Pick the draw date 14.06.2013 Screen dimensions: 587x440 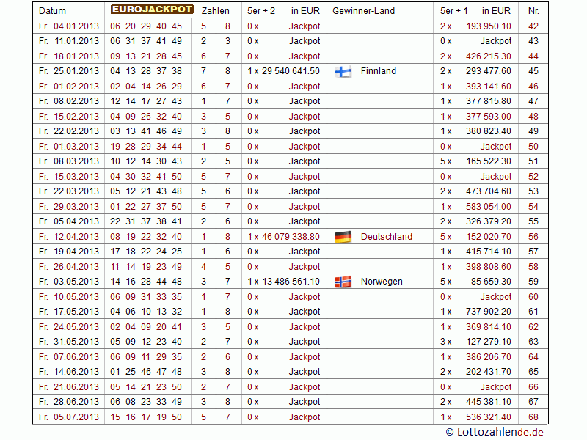[76, 372]
